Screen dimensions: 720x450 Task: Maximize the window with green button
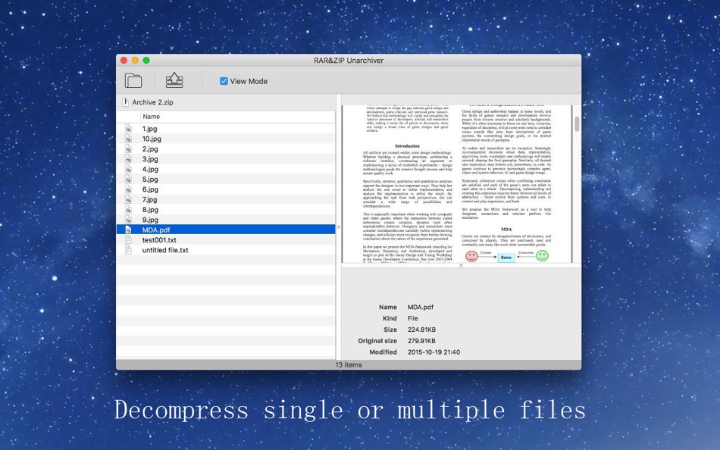tap(146, 60)
